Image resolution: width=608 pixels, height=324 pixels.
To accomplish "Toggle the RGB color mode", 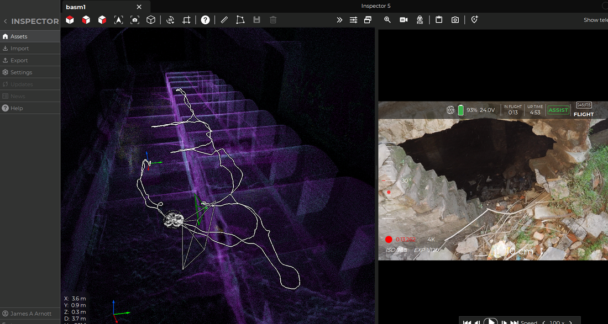I will tap(420, 20).
